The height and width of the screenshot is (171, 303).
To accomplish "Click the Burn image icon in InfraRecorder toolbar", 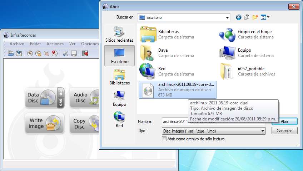I will tap(38, 53).
